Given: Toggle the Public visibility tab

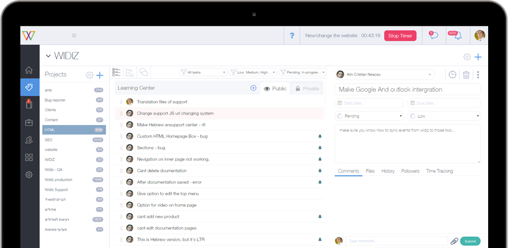Looking at the screenshot, I should (x=275, y=89).
